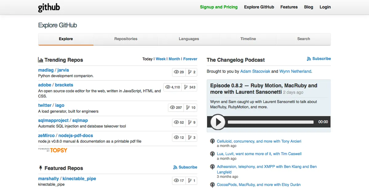The height and width of the screenshot is (188, 369).
Task: Open the Timeline tab
Action: [x=248, y=39]
